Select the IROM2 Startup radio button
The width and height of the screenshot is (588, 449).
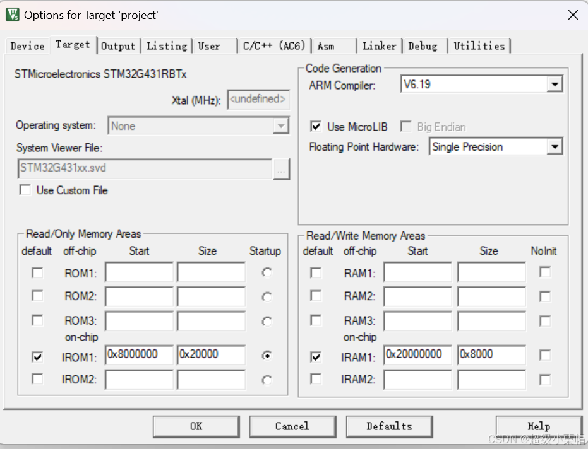pyautogui.click(x=267, y=380)
